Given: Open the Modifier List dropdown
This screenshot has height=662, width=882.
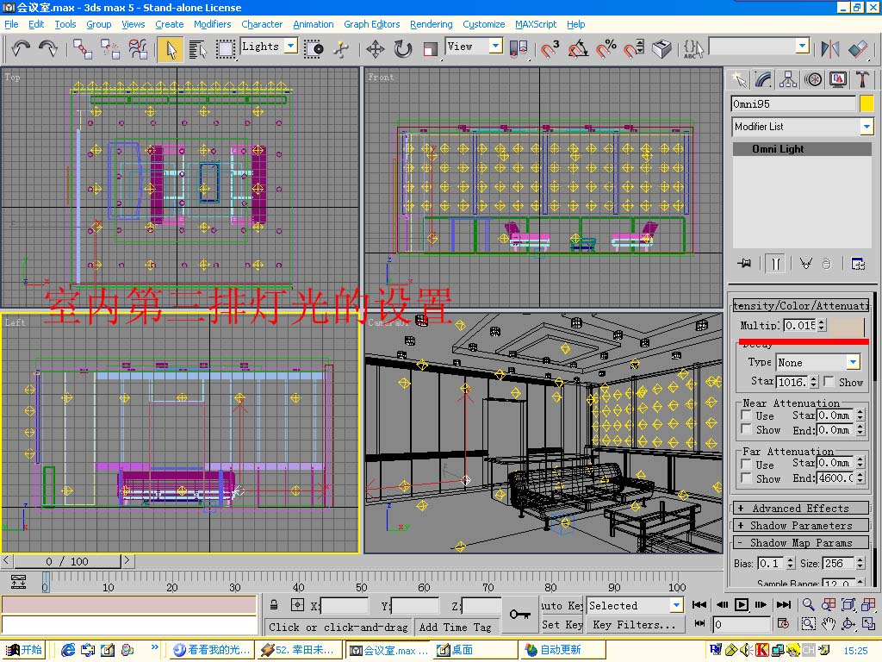Looking at the screenshot, I should tap(866, 127).
